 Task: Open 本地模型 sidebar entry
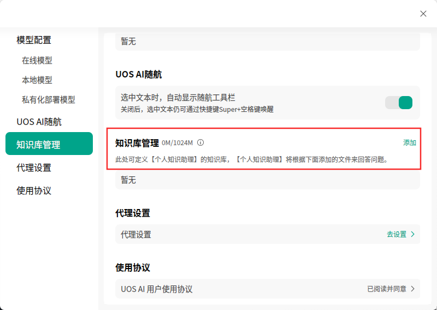37,80
